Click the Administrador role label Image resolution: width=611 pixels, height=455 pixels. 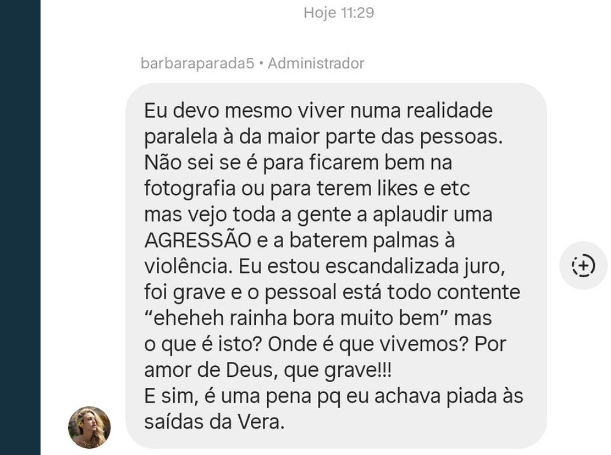(316, 63)
